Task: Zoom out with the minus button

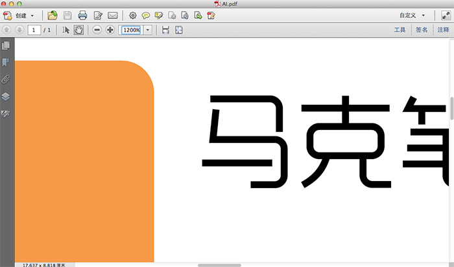Action: [97, 30]
